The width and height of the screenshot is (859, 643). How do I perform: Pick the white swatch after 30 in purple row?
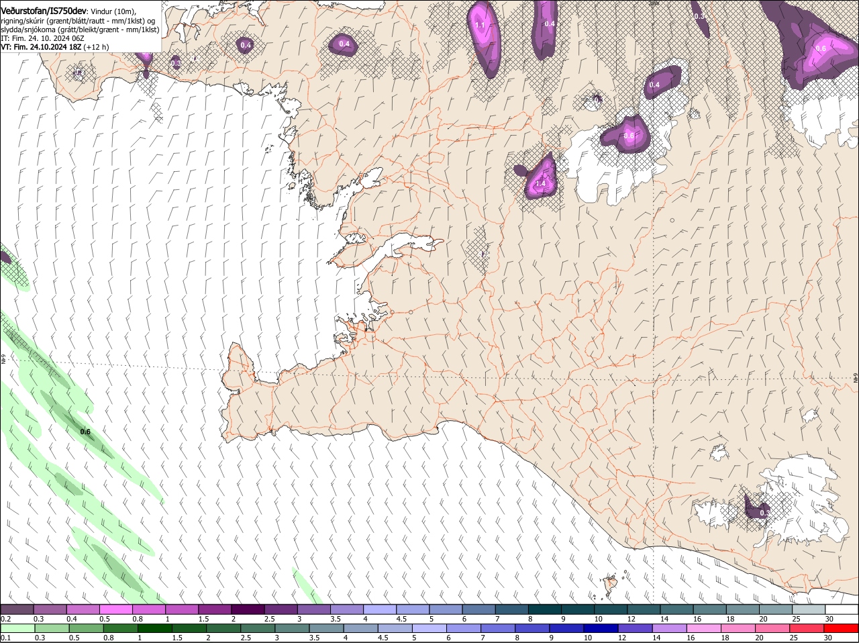842,609
